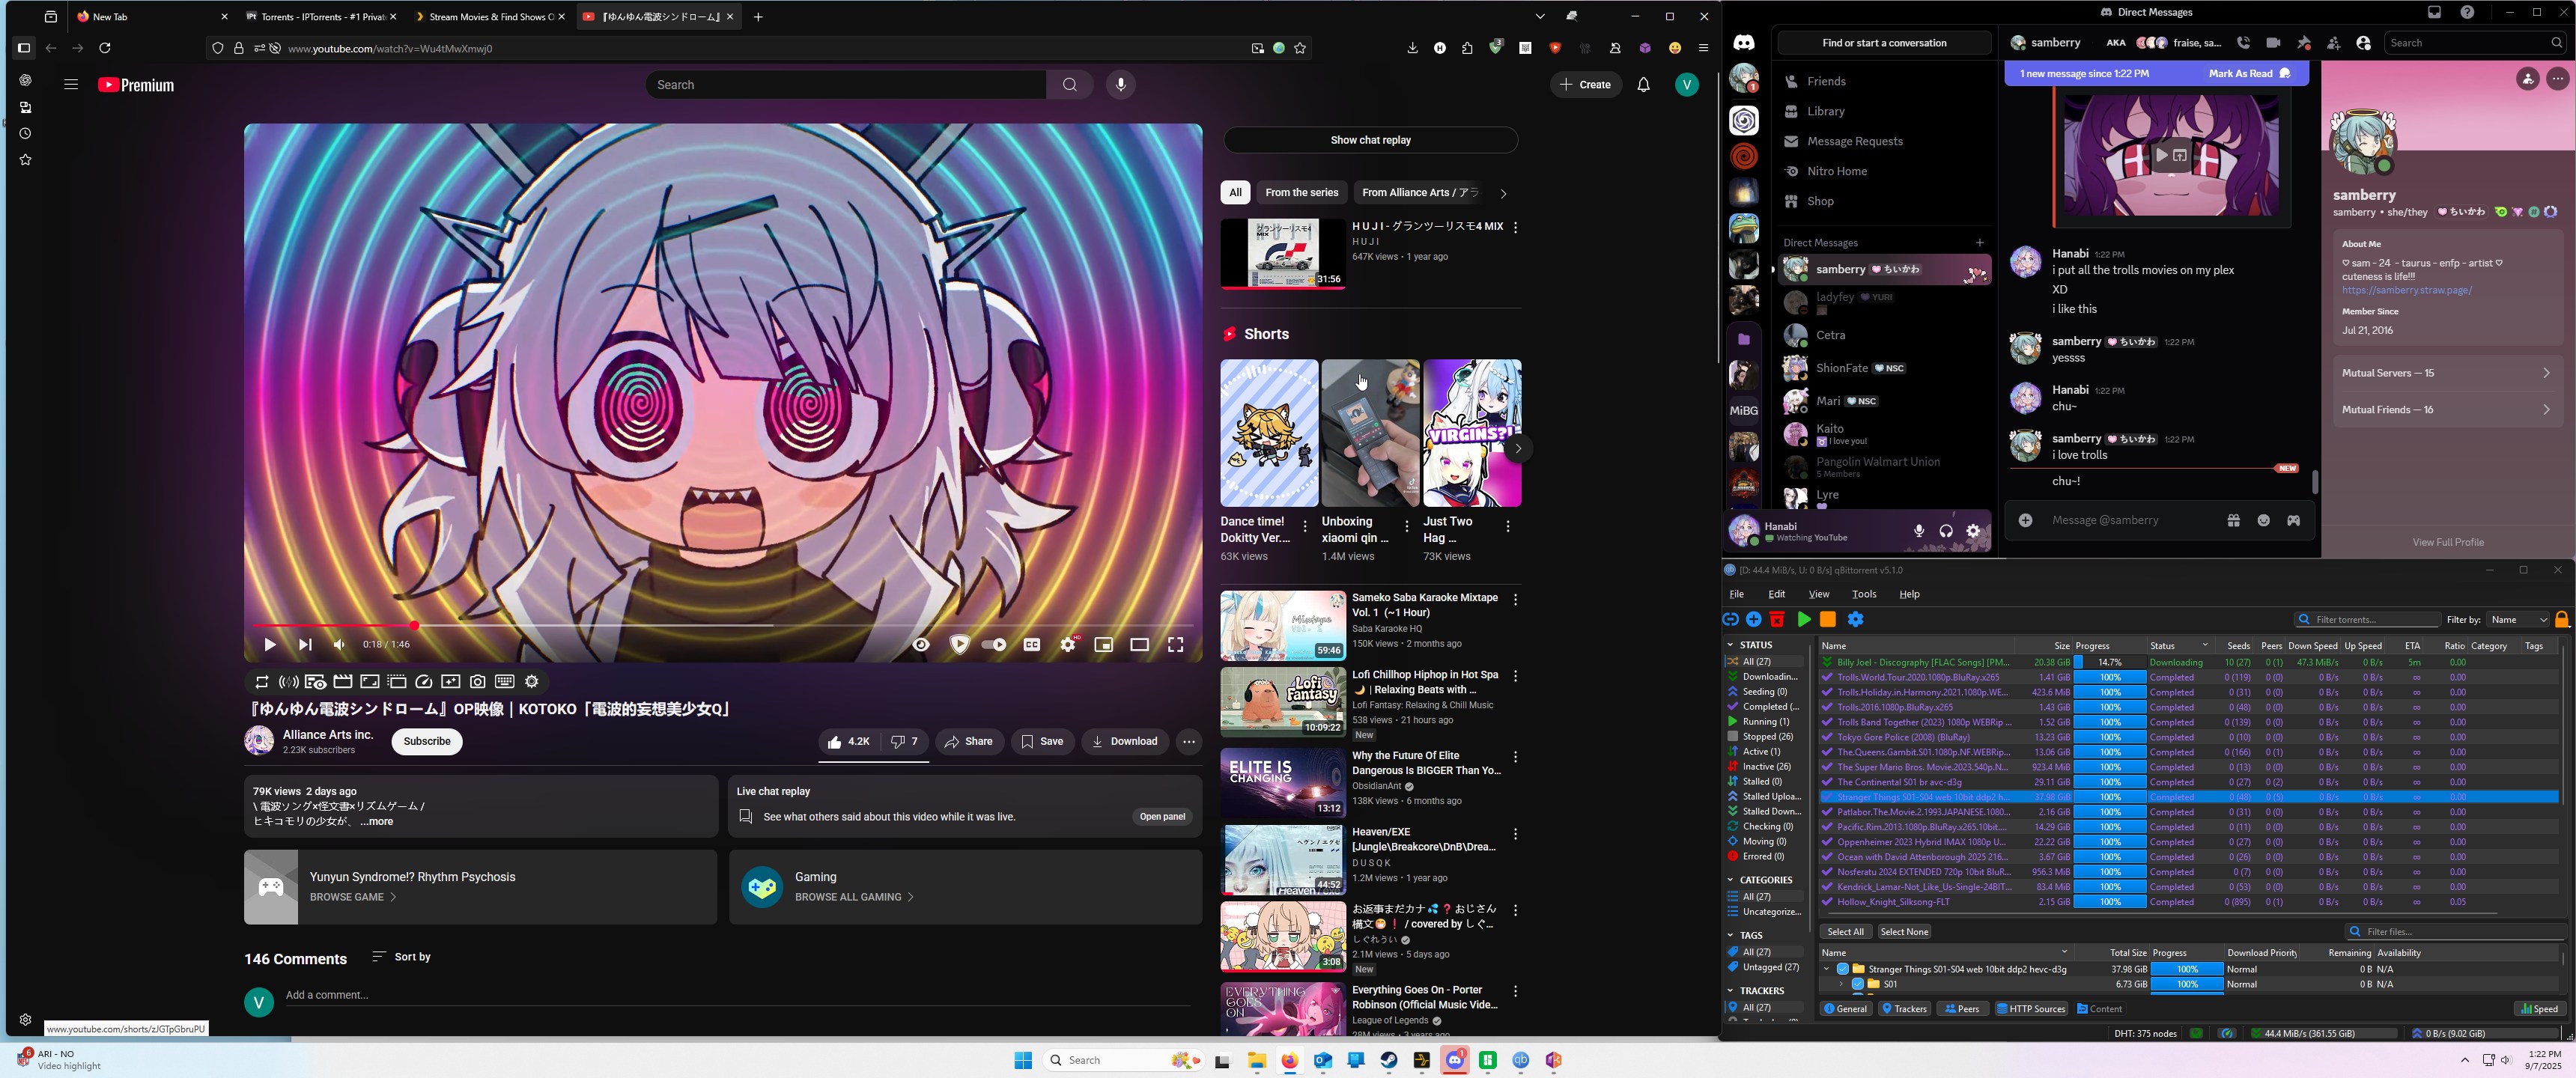Uncheck the Stranger Things S01-S04 folder checkbox

click(1842, 969)
